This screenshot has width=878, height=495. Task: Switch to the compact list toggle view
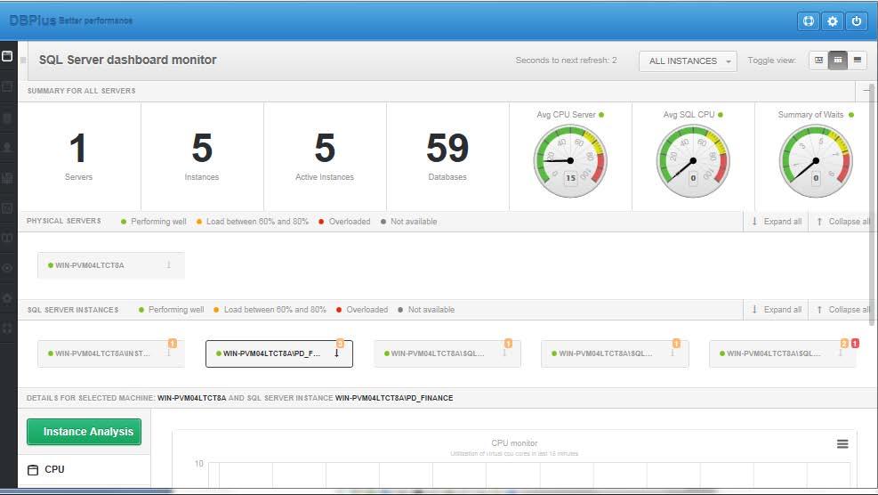(x=858, y=60)
